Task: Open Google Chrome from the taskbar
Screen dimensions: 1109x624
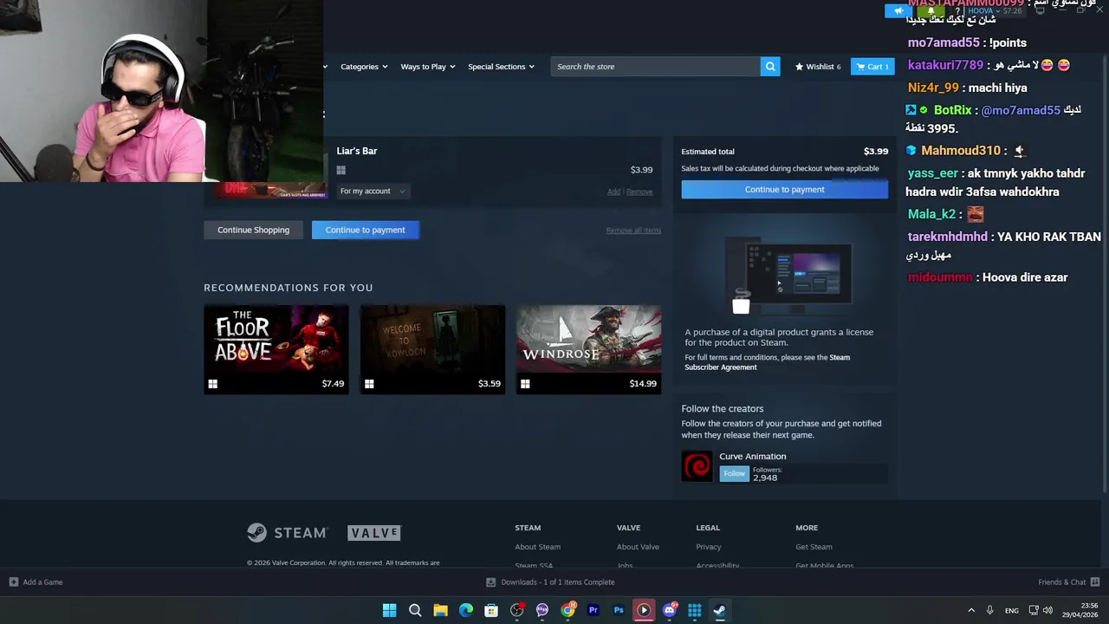Action: point(567,610)
